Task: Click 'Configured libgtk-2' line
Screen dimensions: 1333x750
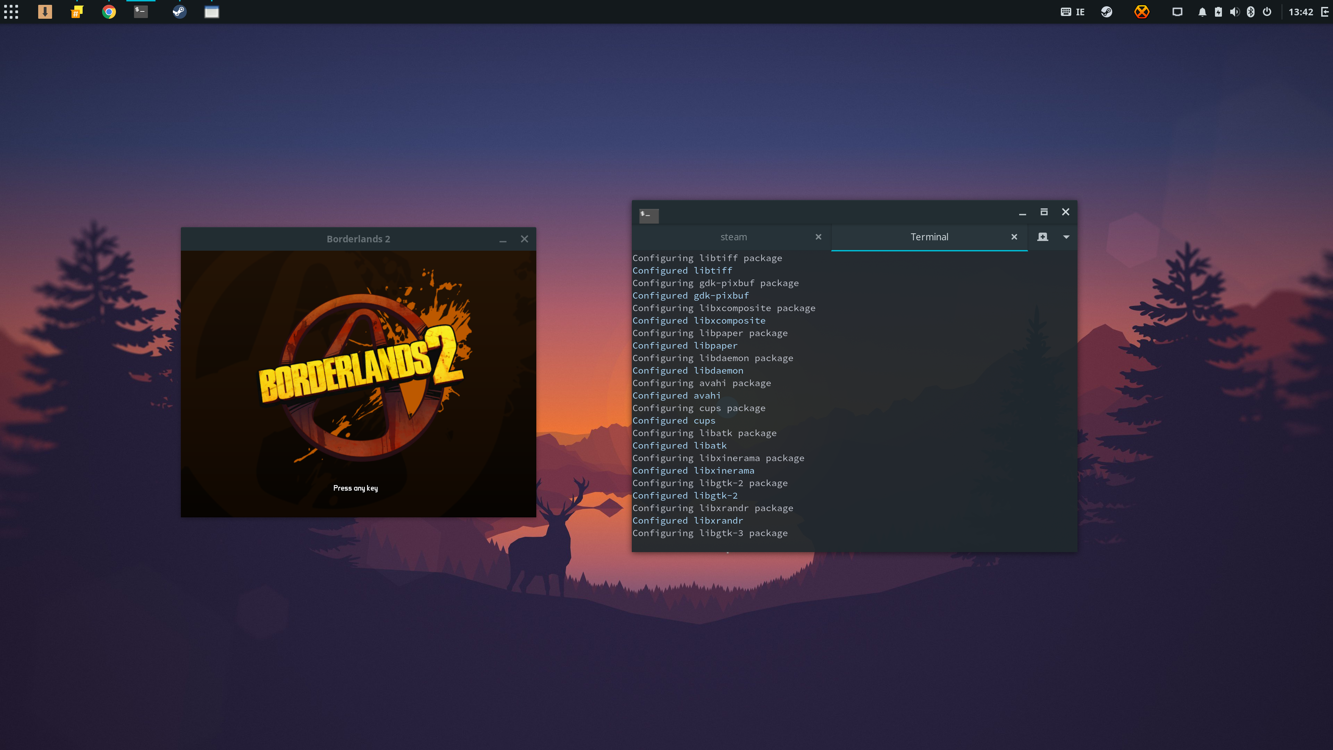Action: [685, 496]
